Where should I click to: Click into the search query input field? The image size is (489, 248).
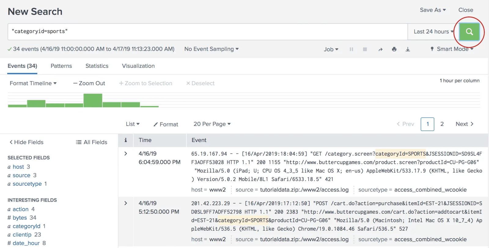[x=208, y=31]
